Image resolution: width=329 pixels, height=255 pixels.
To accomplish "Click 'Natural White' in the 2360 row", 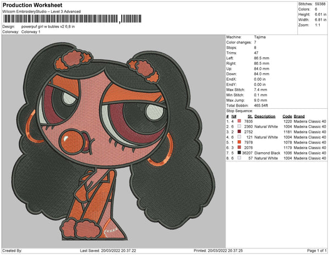I will pyautogui.click(x=266, y=126).
